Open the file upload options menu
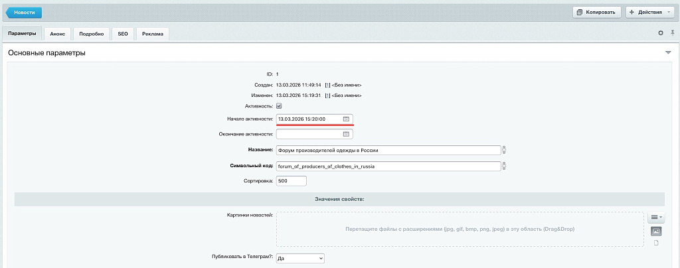The image size is (680, 268). click(655, 218)
